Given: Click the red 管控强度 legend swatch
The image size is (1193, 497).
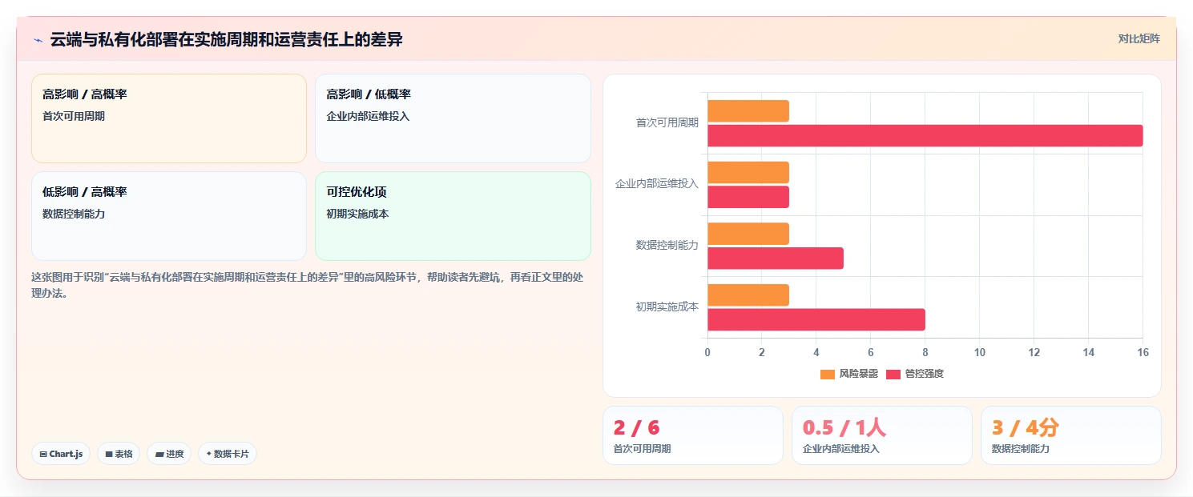Looking at the screenshot, I should pyautogui.click(x=893, y=374).
